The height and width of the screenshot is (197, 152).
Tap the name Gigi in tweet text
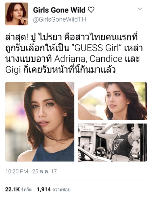tap(13, 70)
